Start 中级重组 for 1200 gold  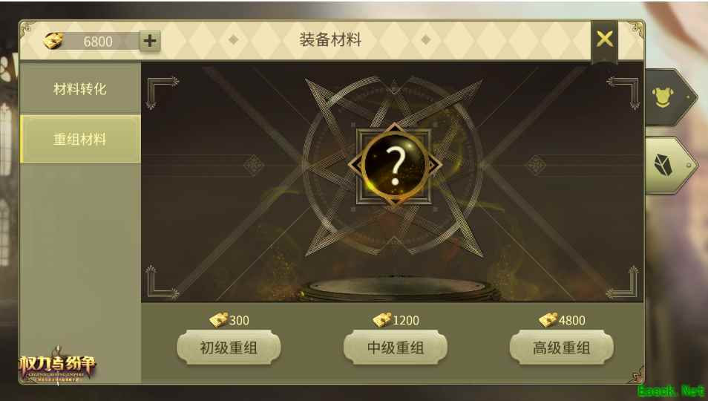coord(395,348)
